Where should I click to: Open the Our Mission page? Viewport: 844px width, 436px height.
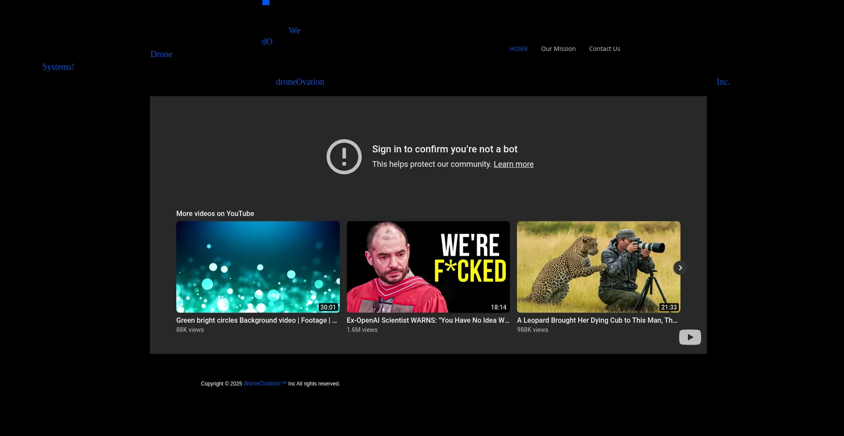558,49
